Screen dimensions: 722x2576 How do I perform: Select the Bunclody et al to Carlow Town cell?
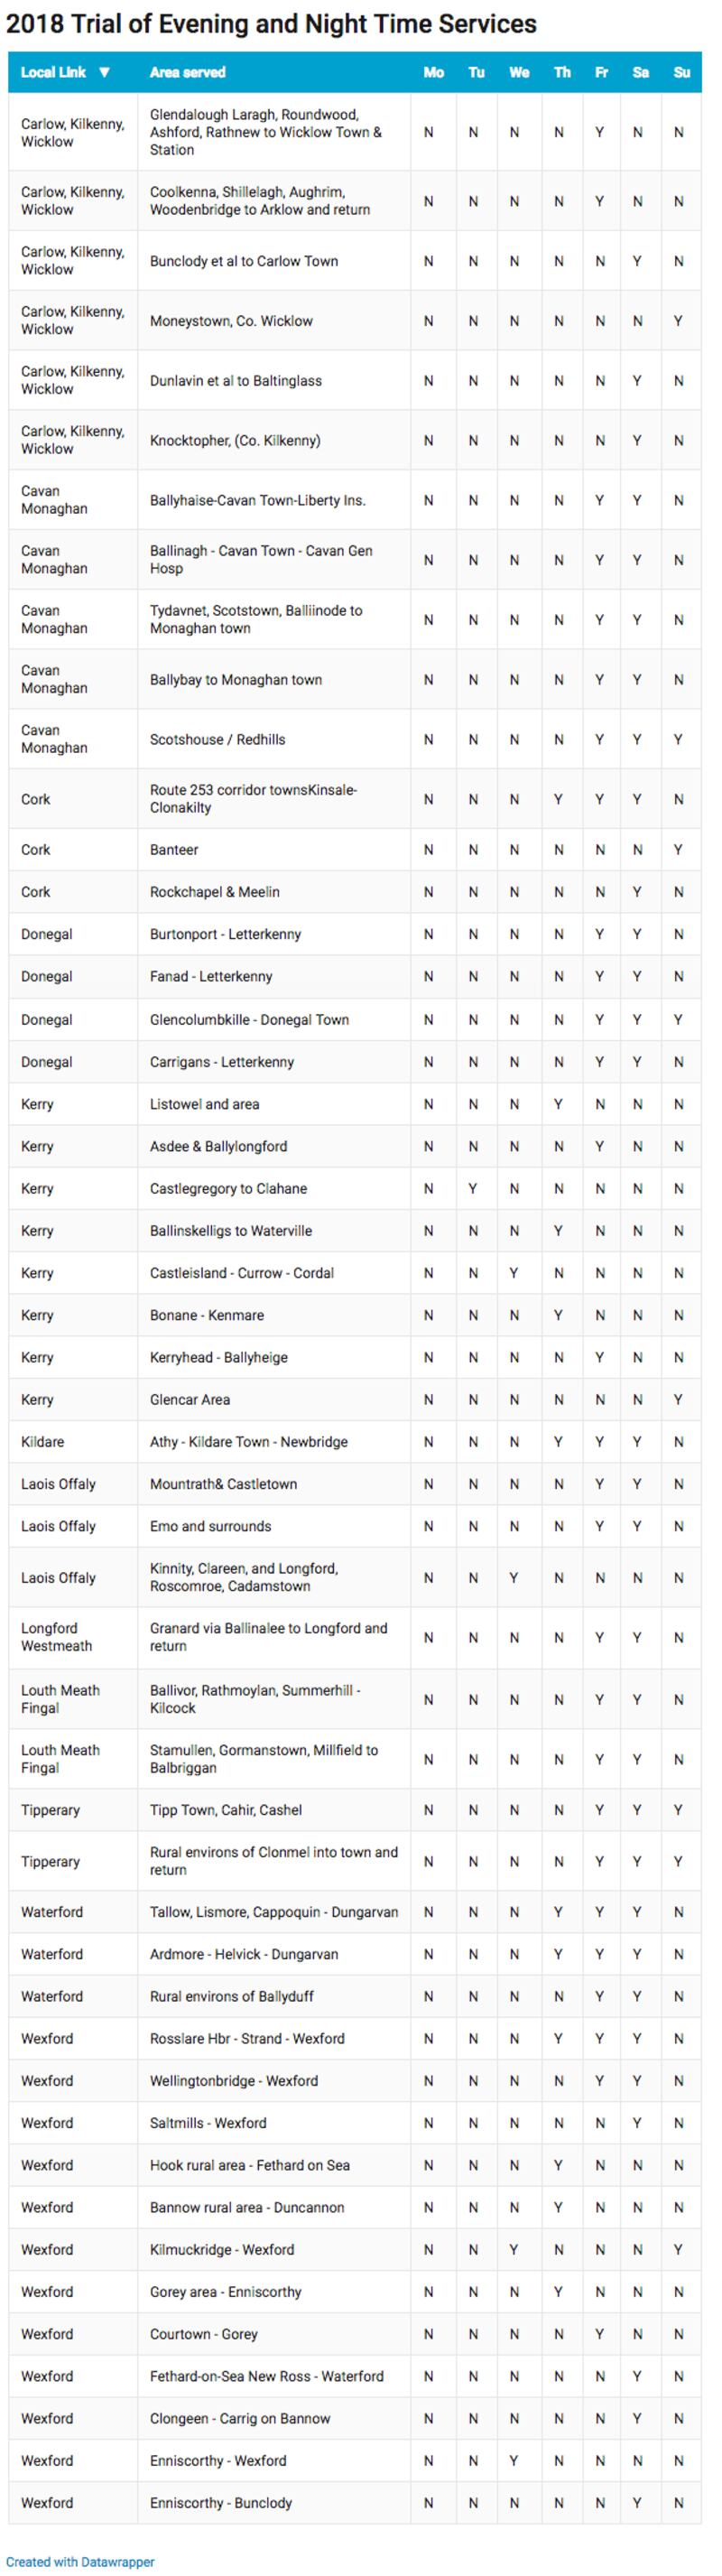244,261
